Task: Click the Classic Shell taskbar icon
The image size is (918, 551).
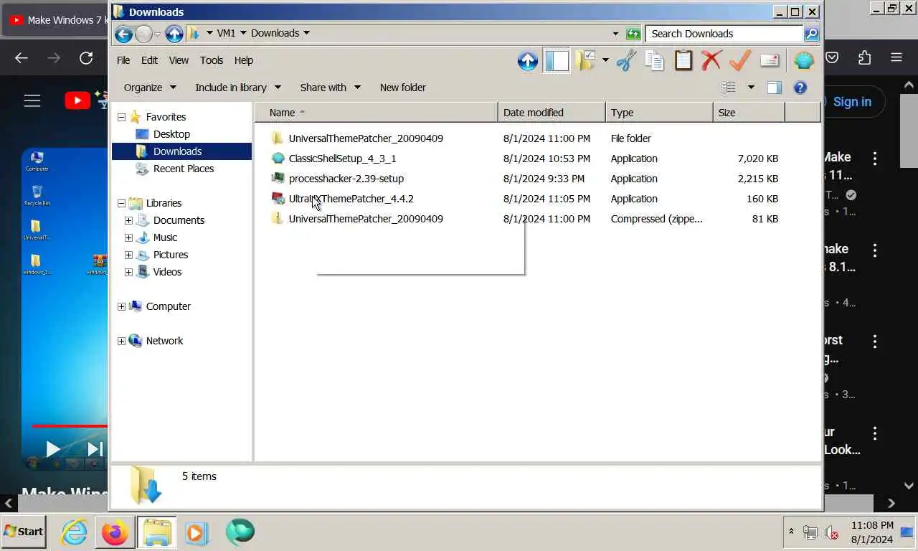Action: tap(240, 532)
